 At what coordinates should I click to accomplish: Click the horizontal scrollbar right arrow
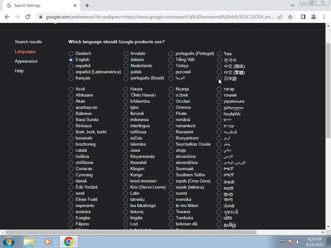tap(323, 232)
